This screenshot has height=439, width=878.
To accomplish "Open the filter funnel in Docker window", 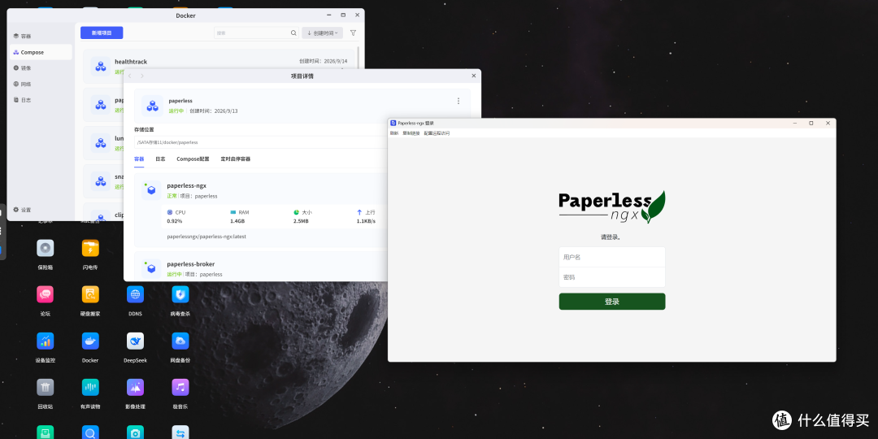I will point(353,33).
